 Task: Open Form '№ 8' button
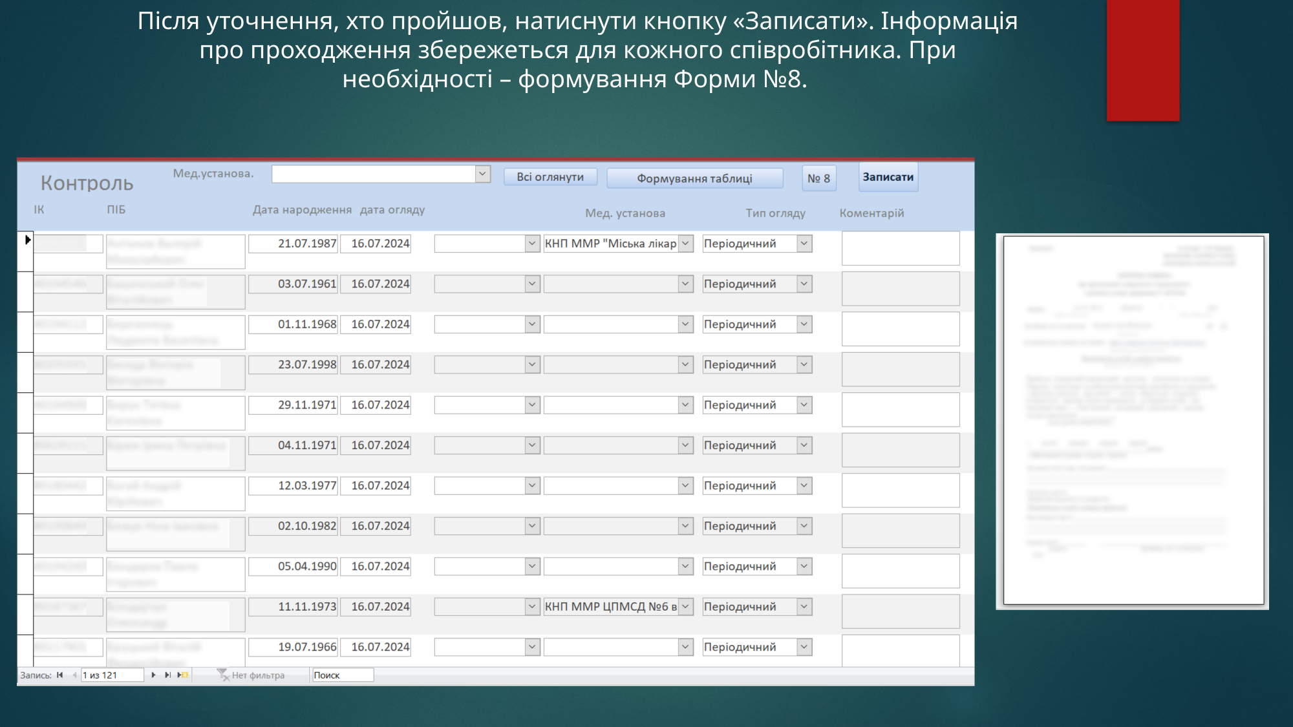coord(819,178)
